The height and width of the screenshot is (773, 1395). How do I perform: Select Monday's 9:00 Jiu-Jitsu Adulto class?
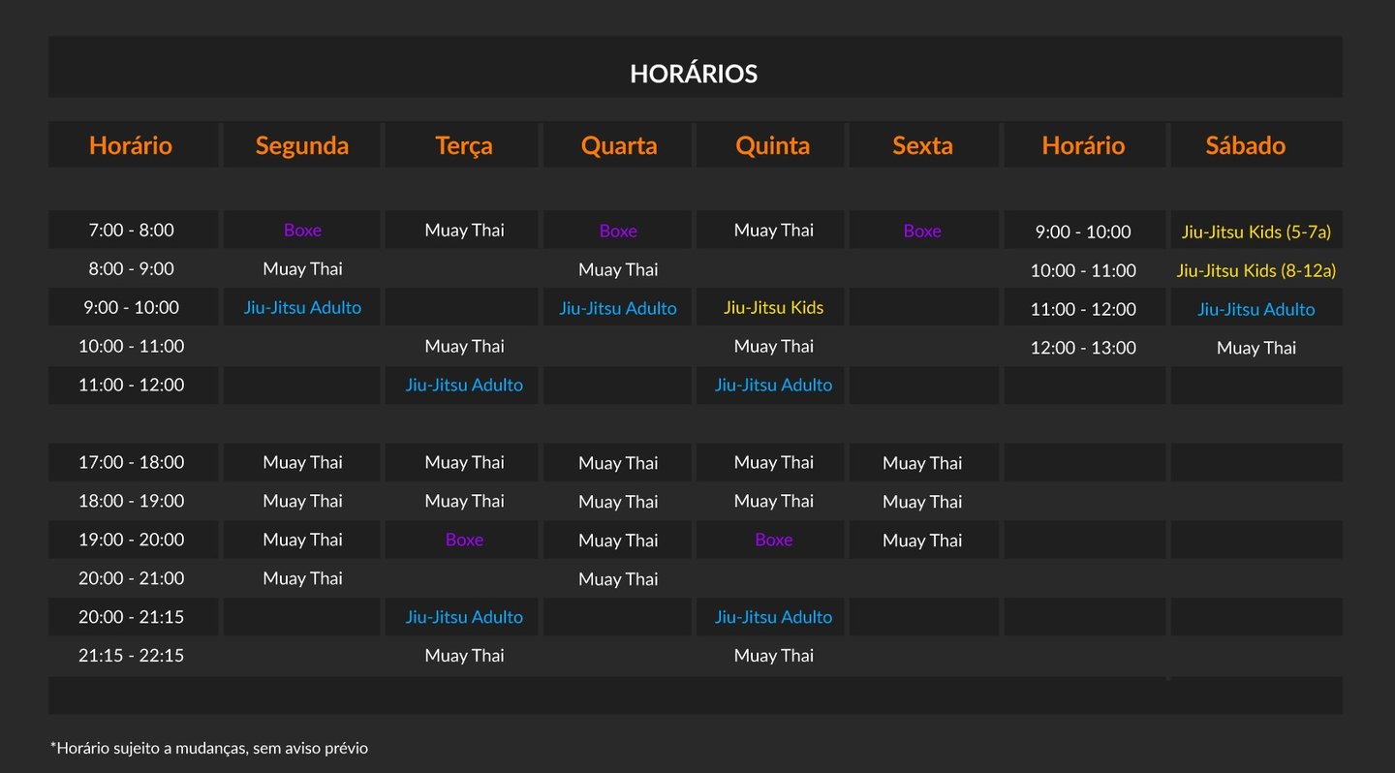pos(302,307)
